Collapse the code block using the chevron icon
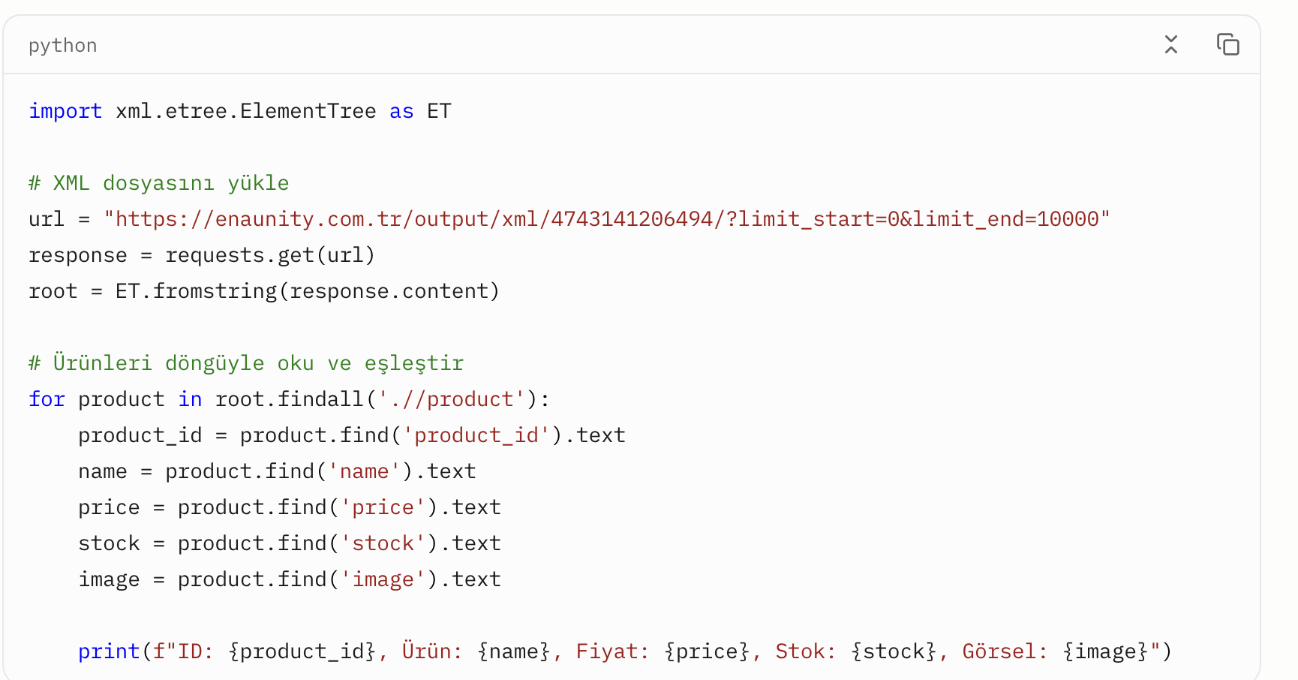1298x680 pixels. tap(1170, 45)
